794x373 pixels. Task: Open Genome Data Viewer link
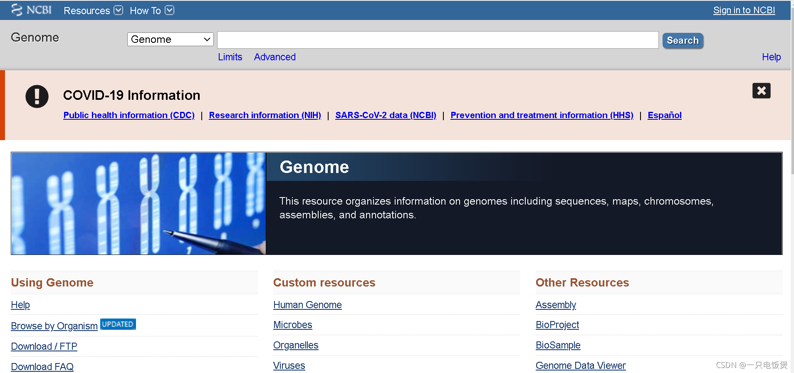click(x=581, y=366)
